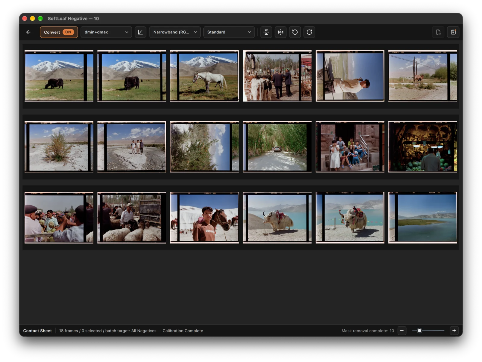This screenshot has height=362, width=482.
Task: Select the lone desert bush thumbnail
Action: (59, 147)
